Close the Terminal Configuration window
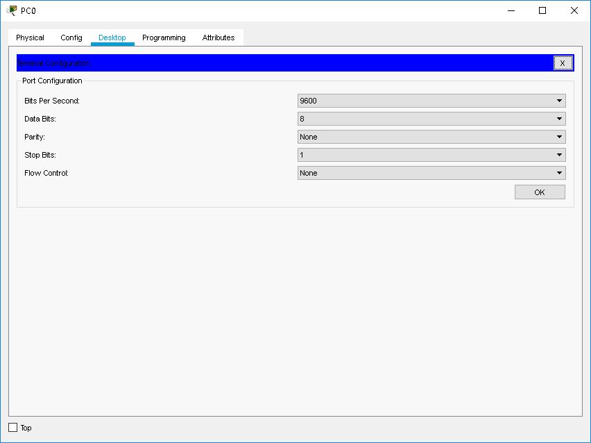This screenshot has width=591, height=443. pyautogui.click(x=563, y=62)
